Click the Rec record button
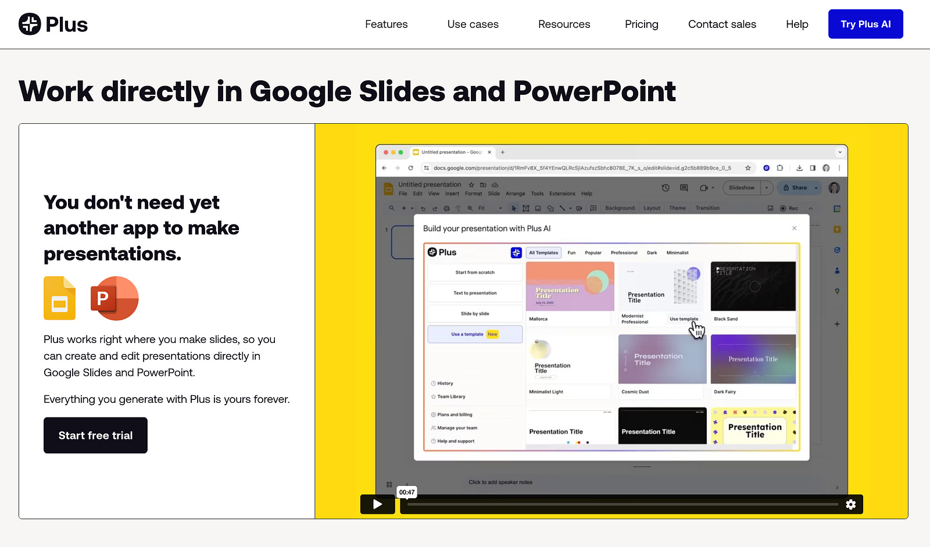Image resolution: width=930 pixels, height=547 pixels. click(x=789, y=208)
